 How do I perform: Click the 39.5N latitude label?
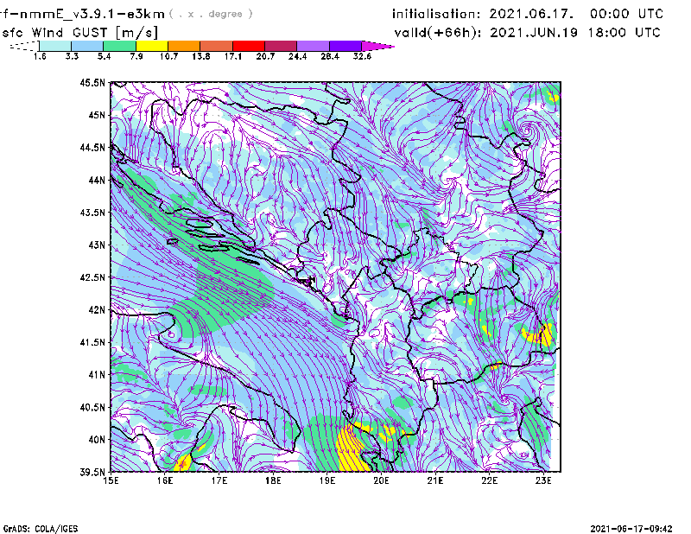point(92,473)
